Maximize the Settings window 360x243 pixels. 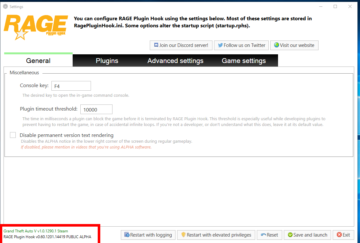pos(335,6)
